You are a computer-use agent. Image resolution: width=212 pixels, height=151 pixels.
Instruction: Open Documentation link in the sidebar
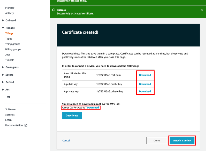click(x=14, y=125)
